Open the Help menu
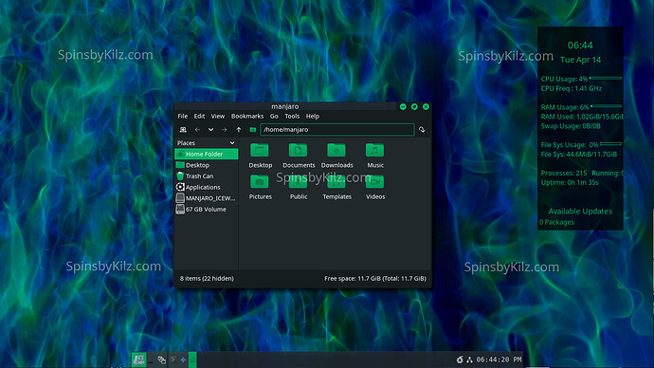Image resolution: width=654 pixels, height=368 pixels. click(313, 116)
